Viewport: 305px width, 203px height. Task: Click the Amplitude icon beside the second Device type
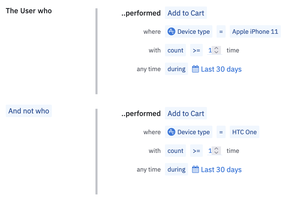(x=171, y=132)
